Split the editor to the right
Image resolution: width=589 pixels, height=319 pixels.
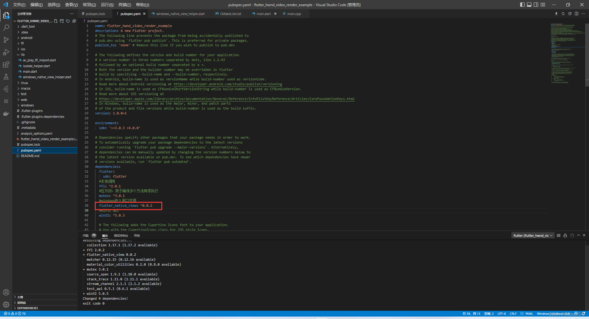click(x=576, y=13)
